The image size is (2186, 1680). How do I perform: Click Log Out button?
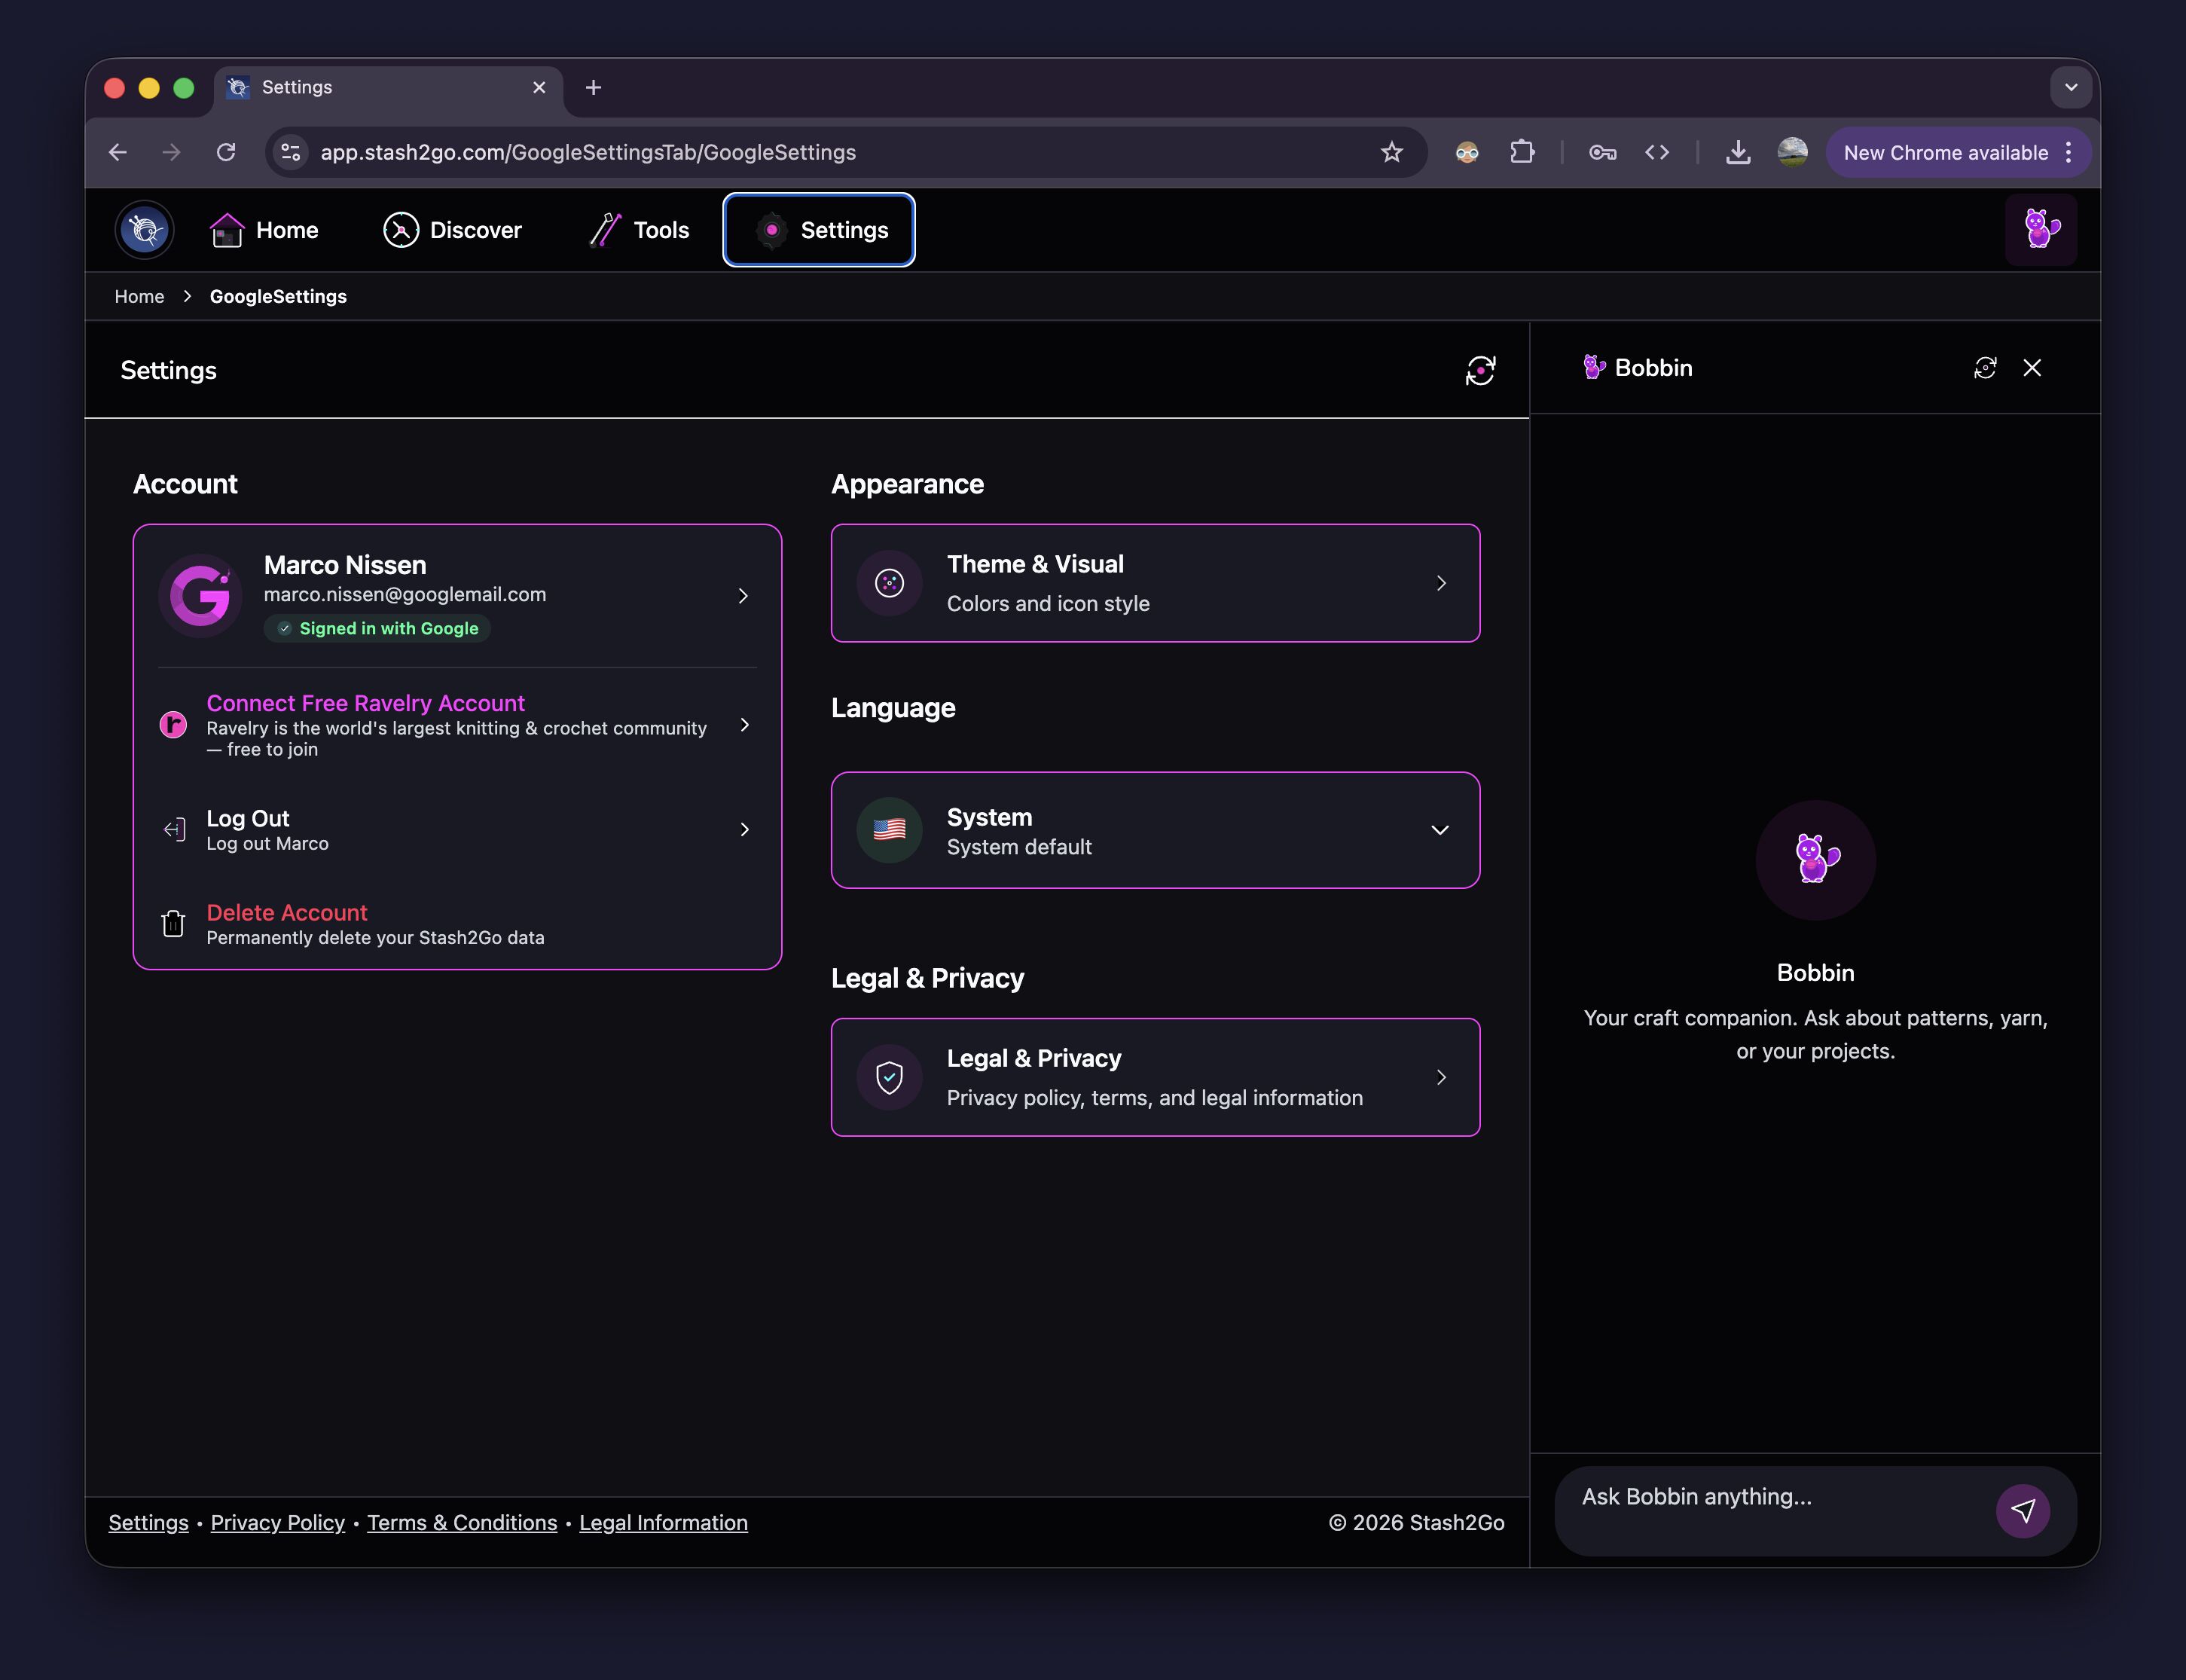pyautogui.click(x=248, y=829)
